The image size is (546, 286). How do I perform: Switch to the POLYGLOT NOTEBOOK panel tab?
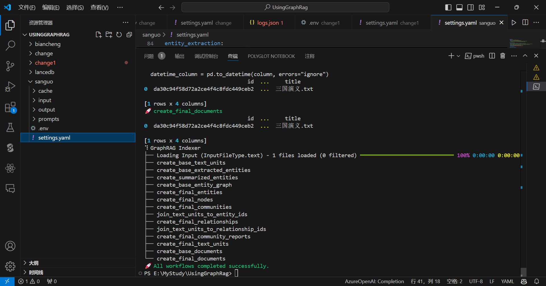pos(271,56)
